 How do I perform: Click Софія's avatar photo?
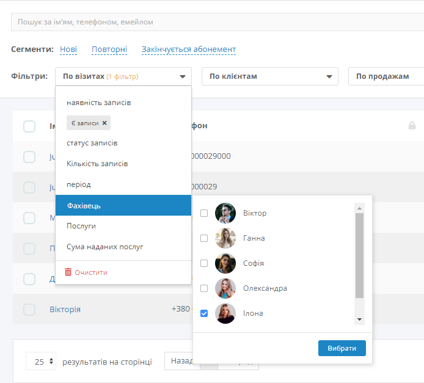click(225, 263)
